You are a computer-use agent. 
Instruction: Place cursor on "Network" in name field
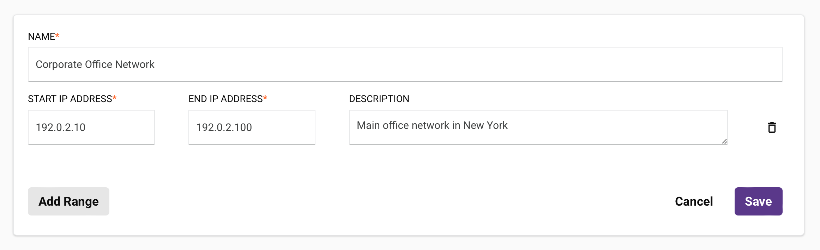pos(135,65)
